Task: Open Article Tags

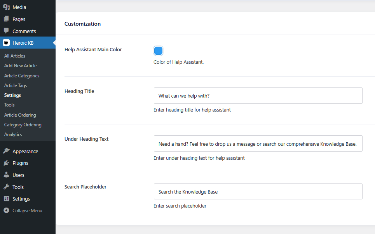Action: tap(16, 86)
